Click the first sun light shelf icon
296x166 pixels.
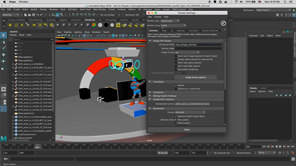[10, 25]
